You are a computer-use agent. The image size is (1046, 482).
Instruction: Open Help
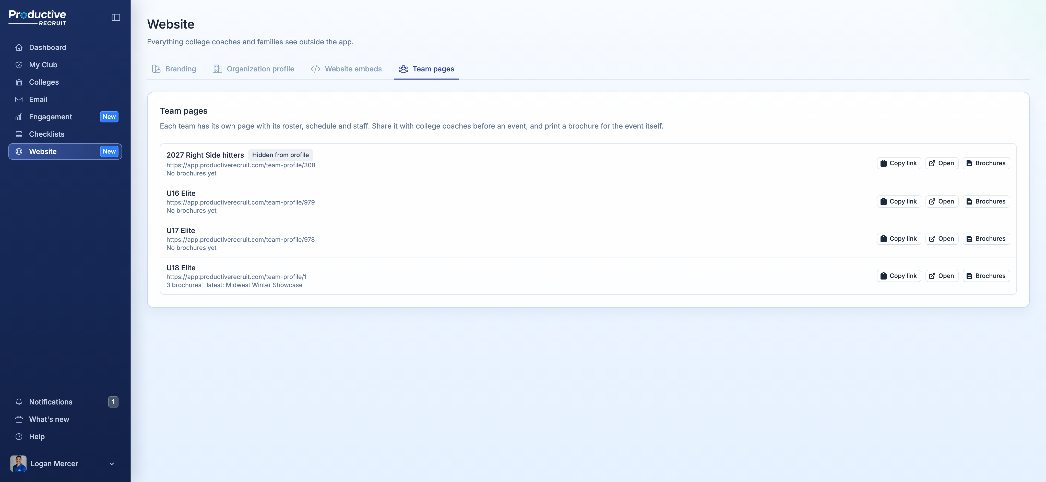pyautogui.click(x=65, y=437)
